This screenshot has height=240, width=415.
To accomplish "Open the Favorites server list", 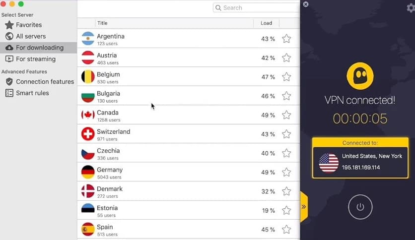I will [x=29, y=25].
